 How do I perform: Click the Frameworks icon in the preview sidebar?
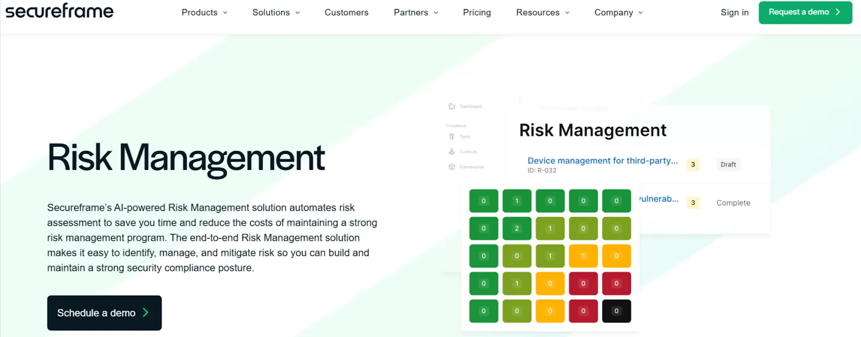tap(451, 167)
